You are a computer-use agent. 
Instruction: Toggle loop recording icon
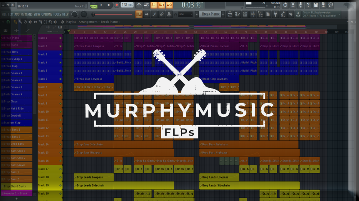point(169,5)
